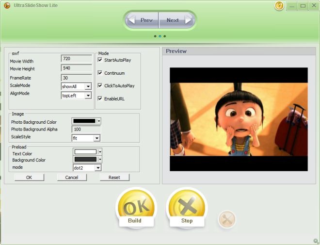Viewport: 320px width, 245px height.
Task: Click the UltraSlideShow app logo icon
Action: coord(7,5)
